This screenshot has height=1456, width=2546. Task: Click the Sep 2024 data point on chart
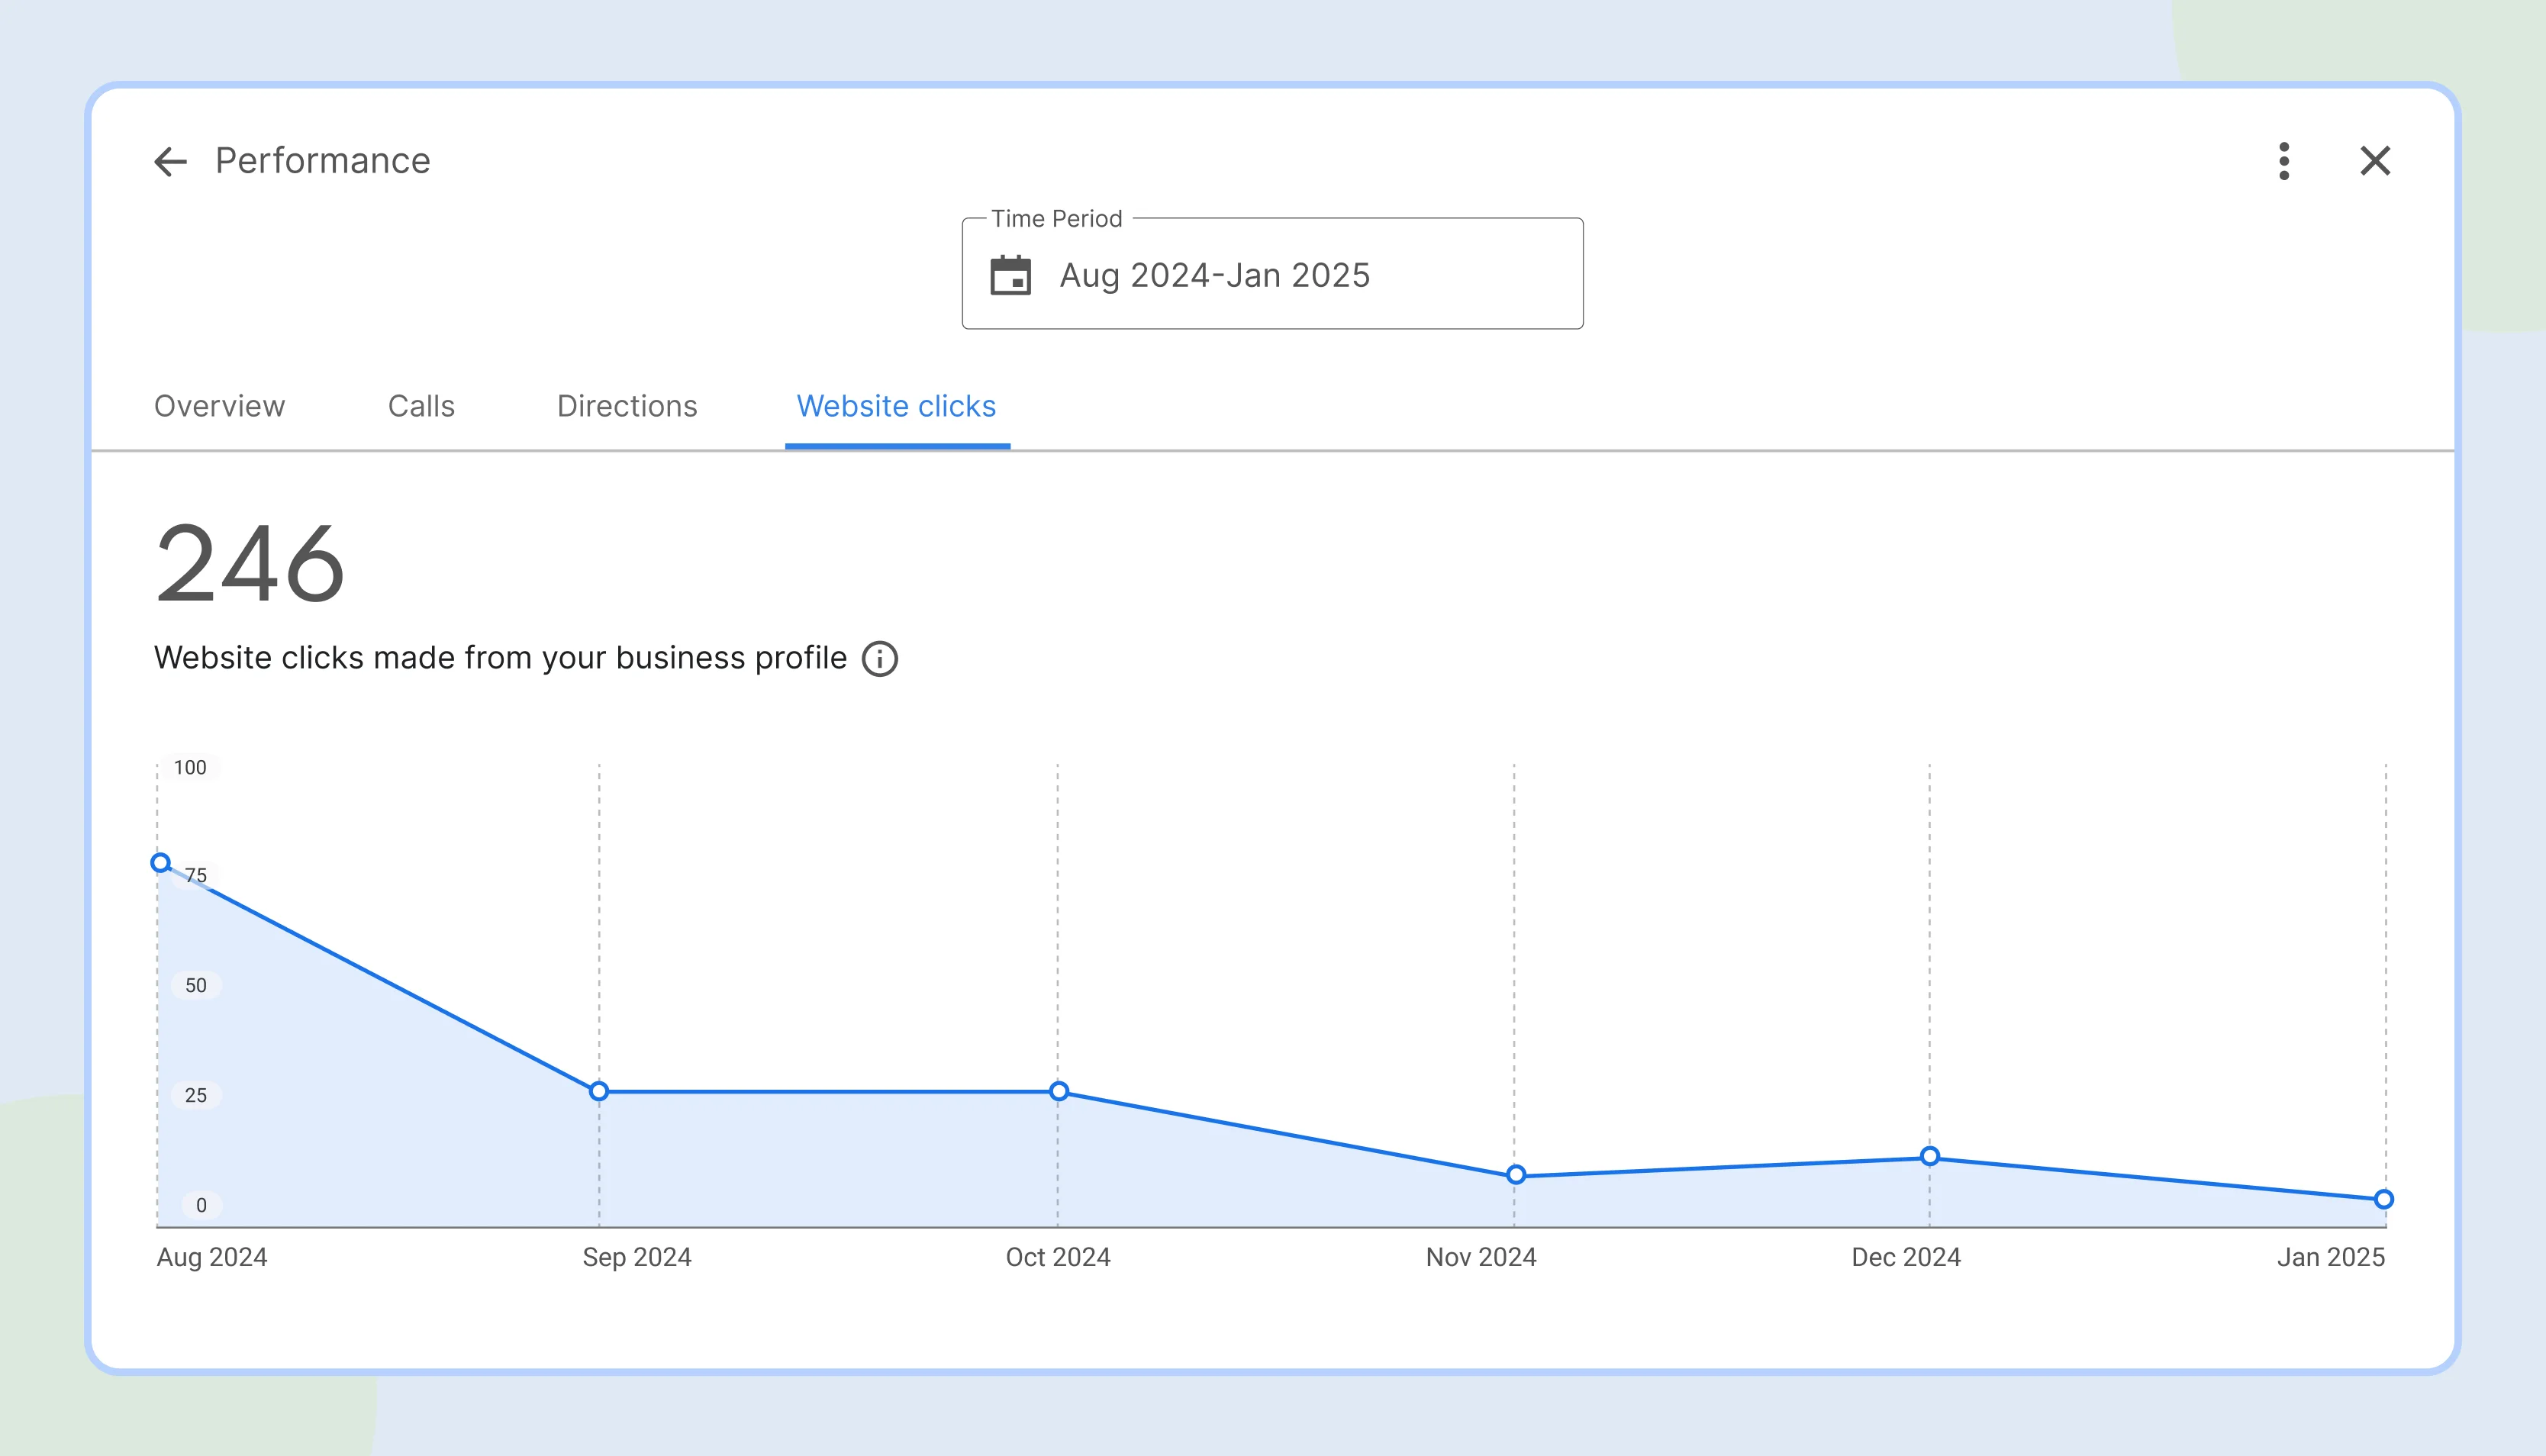click(x=599, y=1091)
